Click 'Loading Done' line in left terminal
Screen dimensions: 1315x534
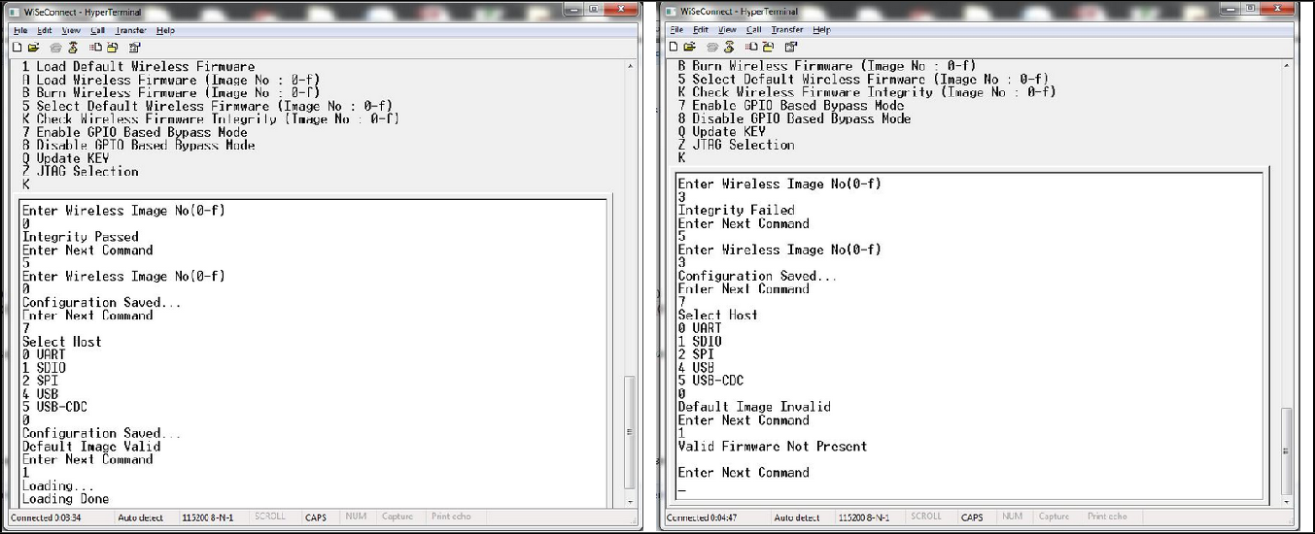coord(66,499)
